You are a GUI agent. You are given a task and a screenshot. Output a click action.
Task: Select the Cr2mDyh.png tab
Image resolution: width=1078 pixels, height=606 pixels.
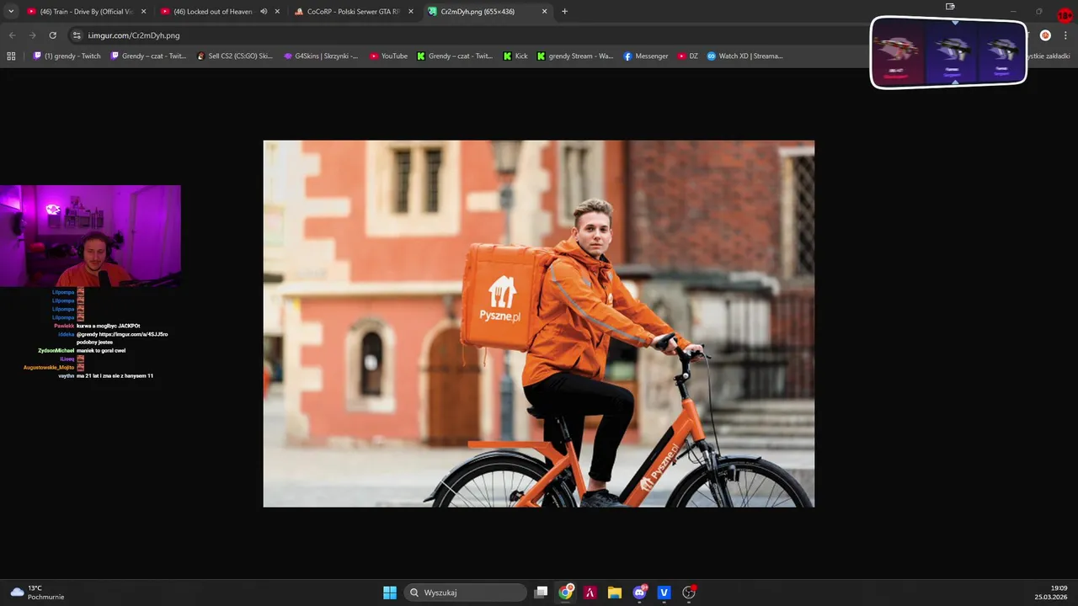pyautogui.click(x=488, y=12)
